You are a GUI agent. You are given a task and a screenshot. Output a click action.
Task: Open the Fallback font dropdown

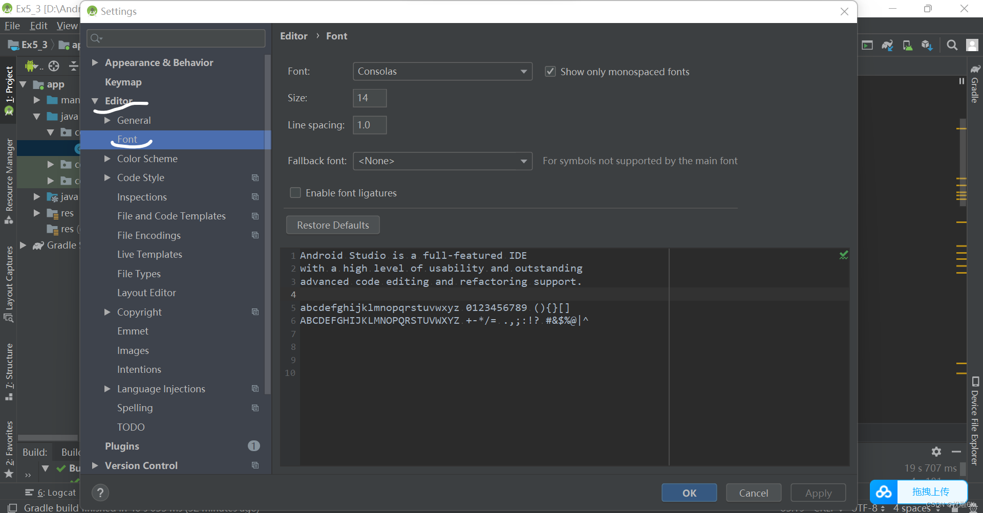click(442, 161)
